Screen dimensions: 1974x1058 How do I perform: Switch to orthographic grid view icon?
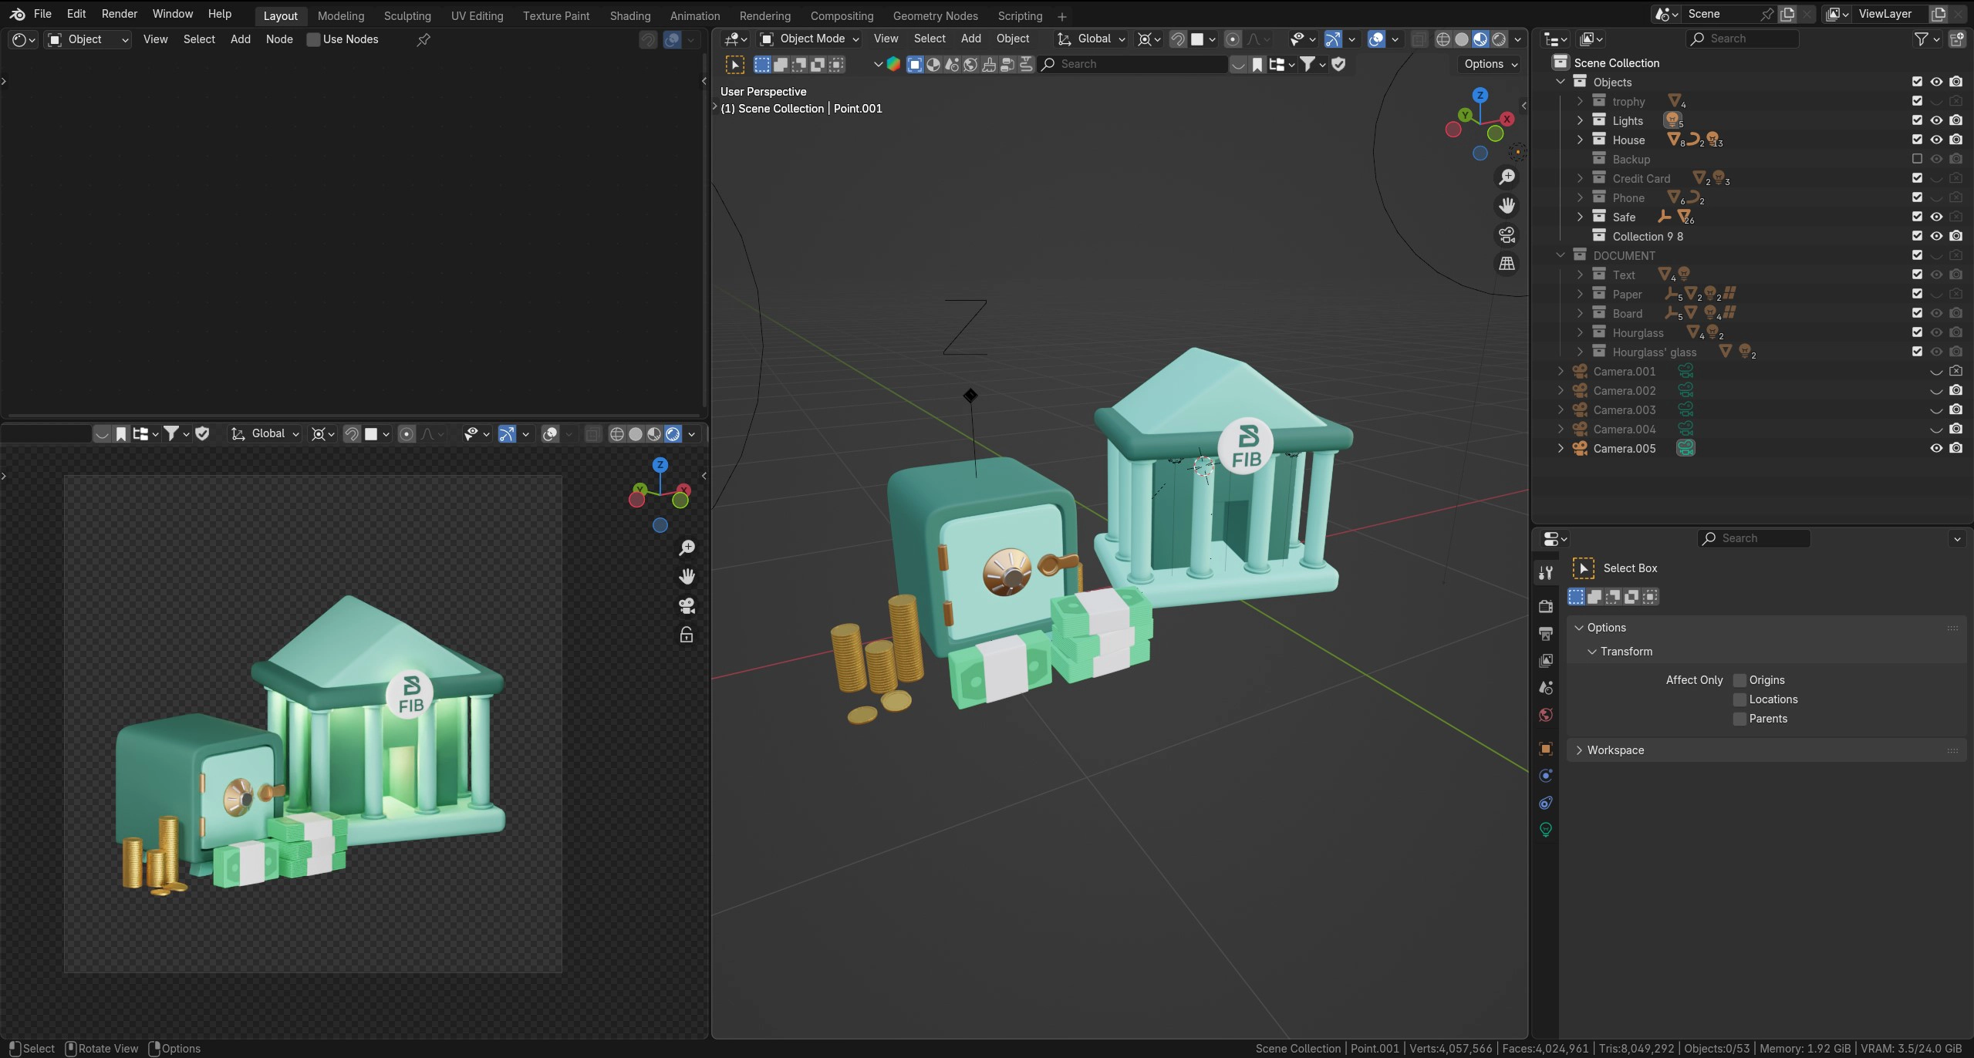click(1507, 264)
